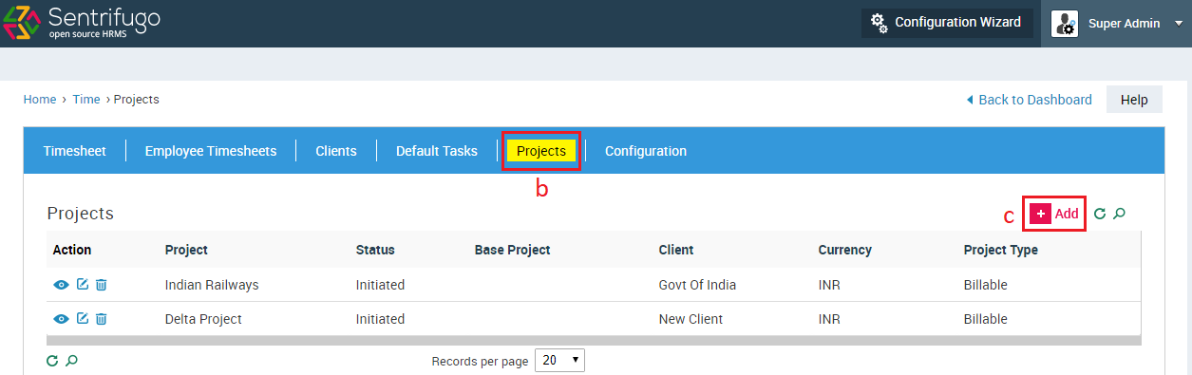The width and height of the screenshot is (1192, 375).
Task: View the Indian Railways project details
Action: click(61, 285)
